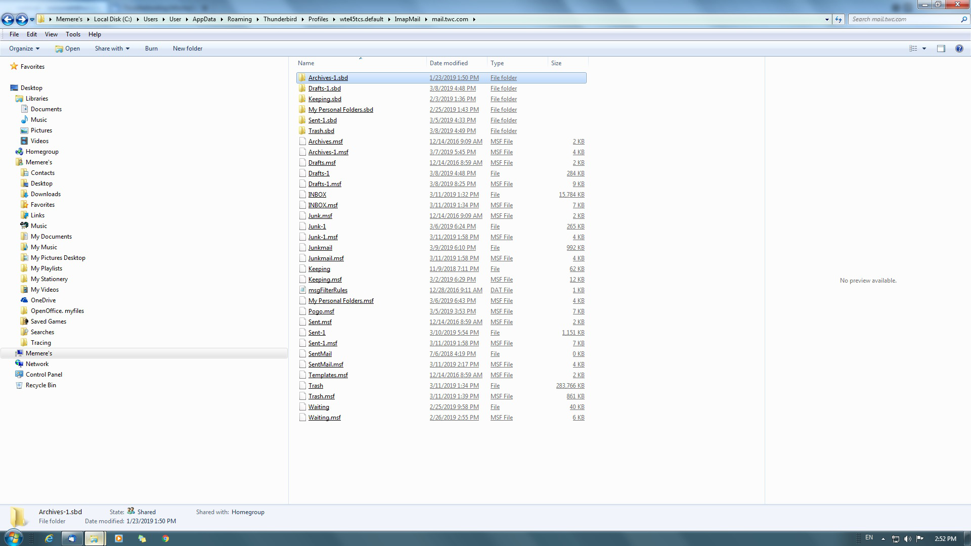Click the volume speaker tray icon

coord(908,538)
